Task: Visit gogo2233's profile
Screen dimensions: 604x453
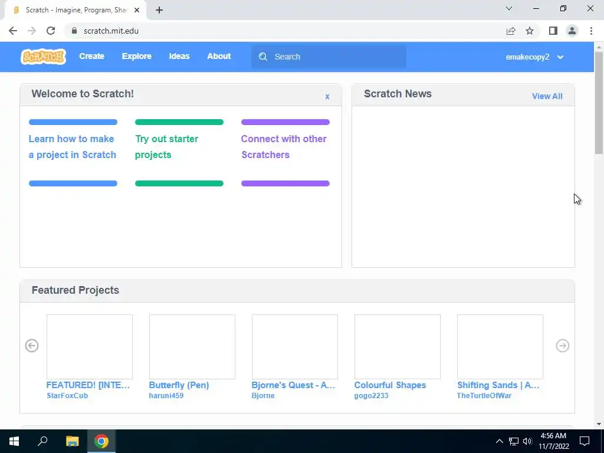Action: coord(371,396)
